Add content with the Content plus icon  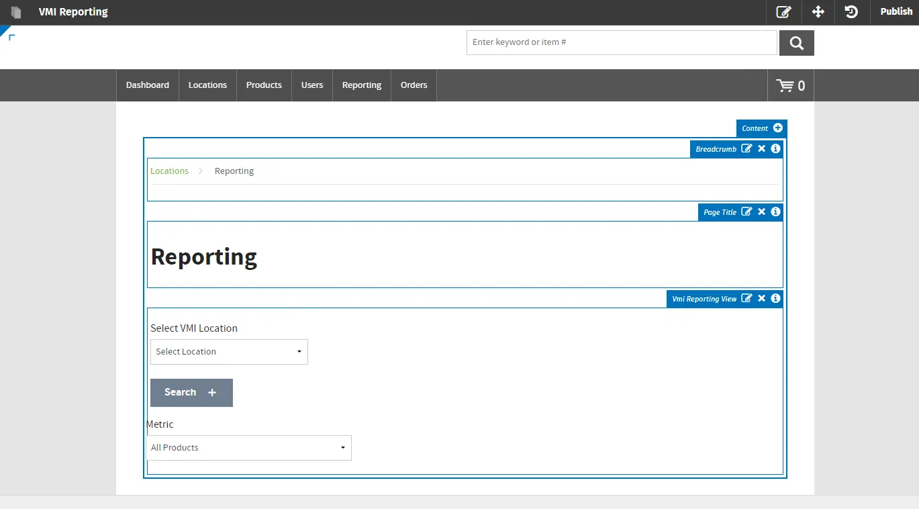(x=777, y=128)
